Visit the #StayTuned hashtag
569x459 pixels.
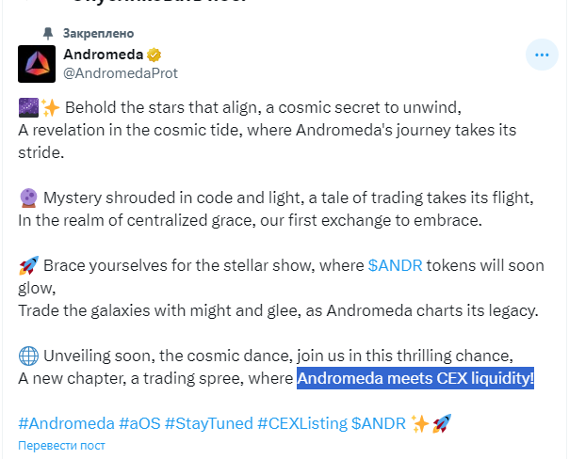coord(207,424)
